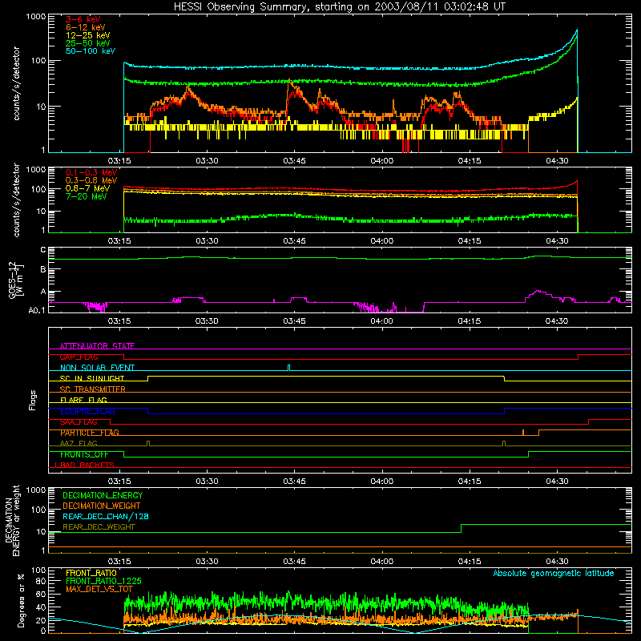Click the 04:00 tick label under Flags panel
Image resolution: width=641 pixels, height=641 pixels.
(382, 482)
